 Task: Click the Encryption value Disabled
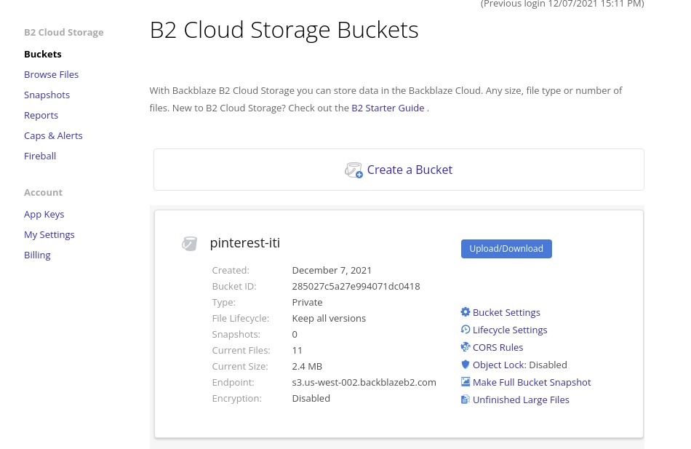tap(311, 399)
